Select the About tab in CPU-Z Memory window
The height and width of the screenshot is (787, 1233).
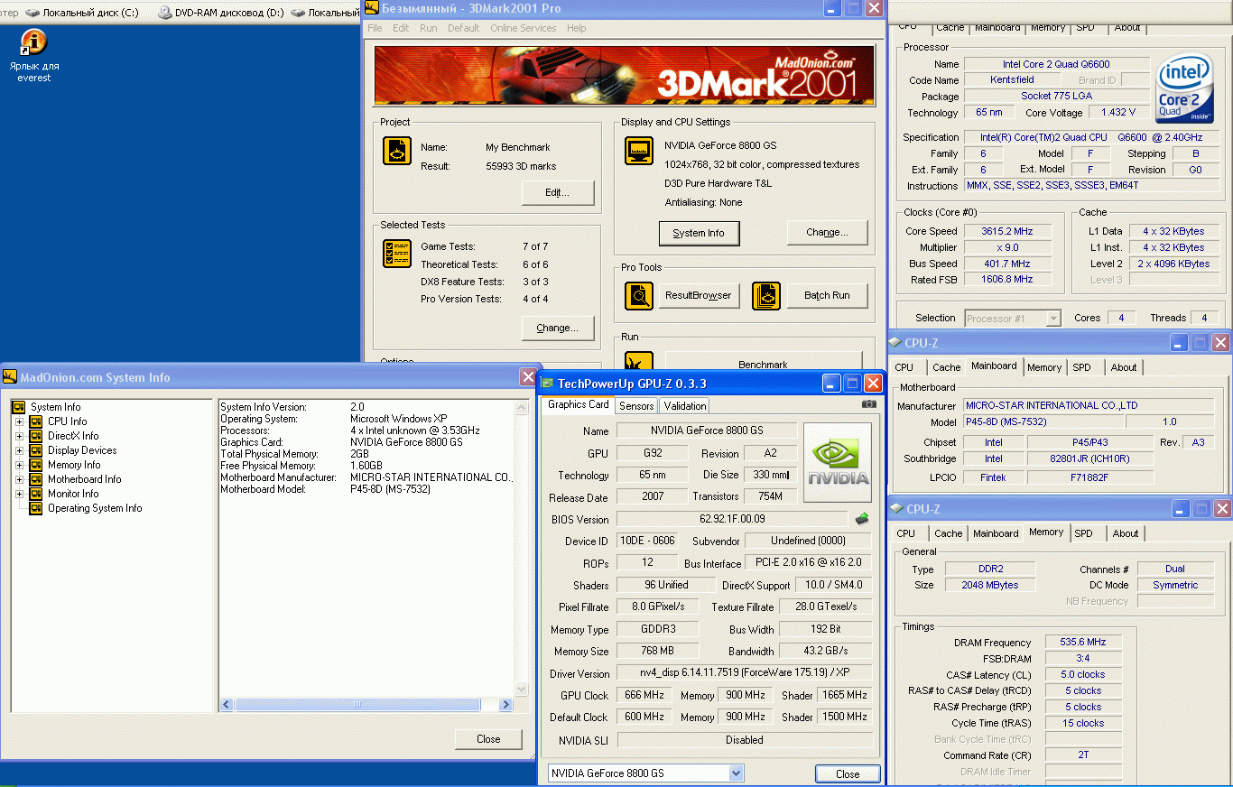pos(1126,533)
